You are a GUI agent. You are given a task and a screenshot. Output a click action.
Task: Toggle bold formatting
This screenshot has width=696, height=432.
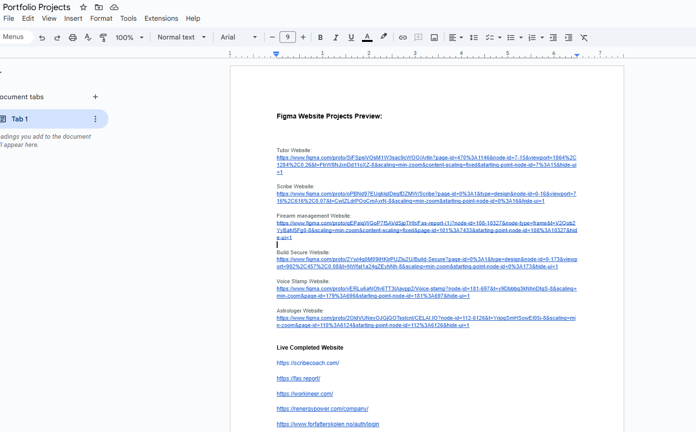click(x=321, y=38)
